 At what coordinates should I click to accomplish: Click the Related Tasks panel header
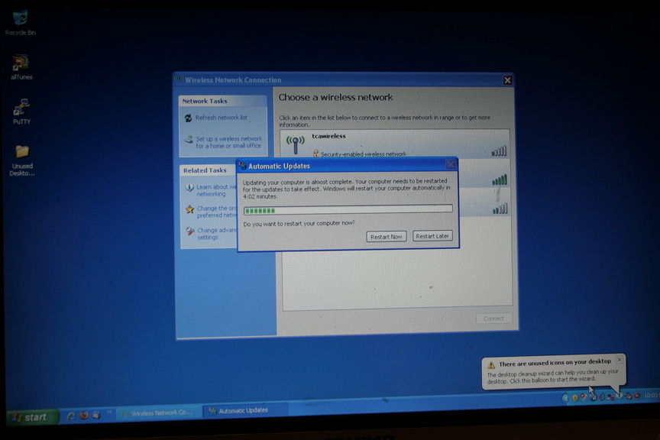209,170
